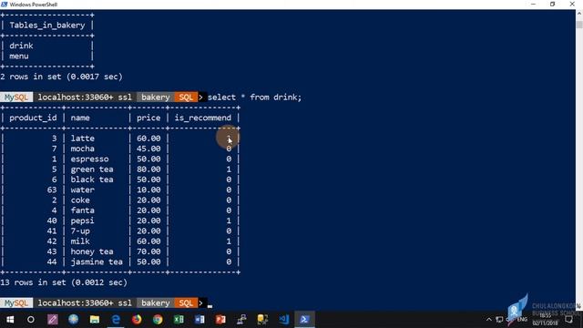This screenshot has width=583, height=328.
Task: Launch Google Chrome from the taskbar
Action: pyautogui.click(x=158, y=320)
